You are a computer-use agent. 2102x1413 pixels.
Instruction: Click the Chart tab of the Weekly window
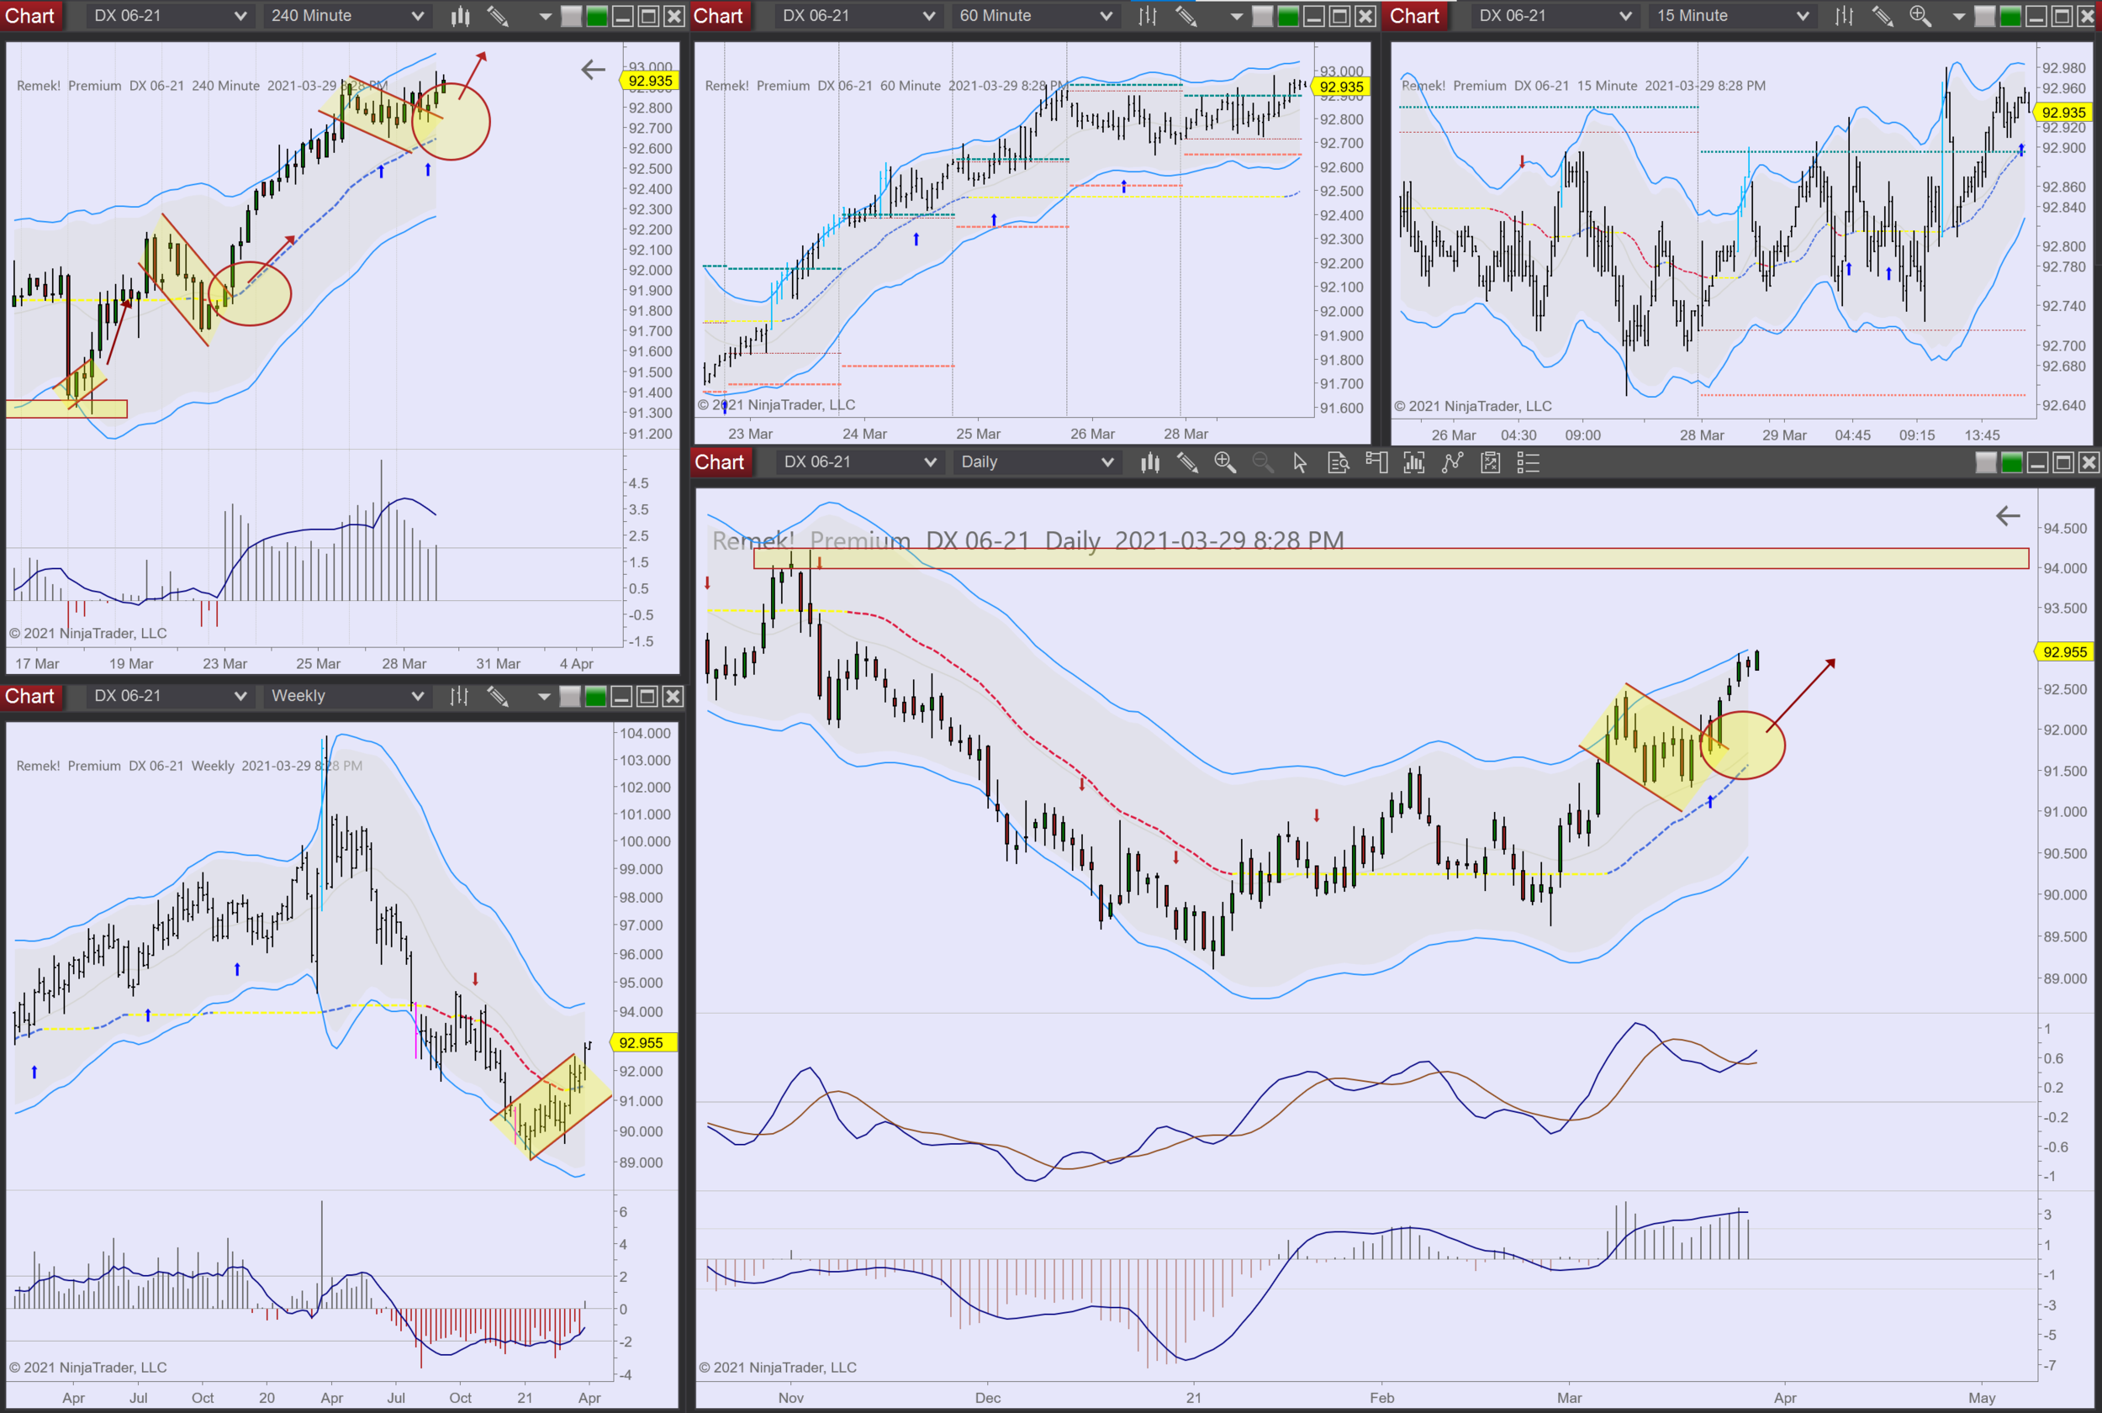click(x=29, y=696)
